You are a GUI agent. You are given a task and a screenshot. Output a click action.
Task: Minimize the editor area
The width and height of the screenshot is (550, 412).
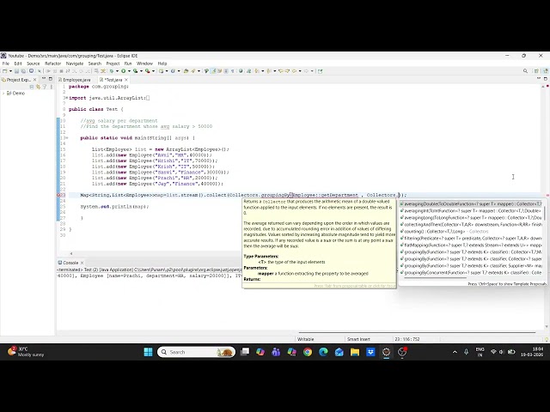tap(539, 78)
